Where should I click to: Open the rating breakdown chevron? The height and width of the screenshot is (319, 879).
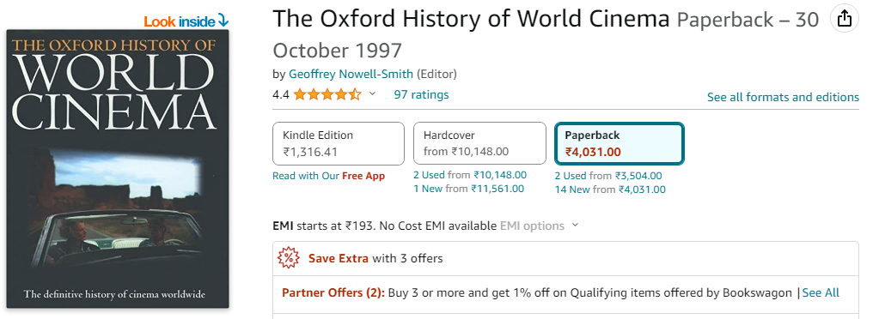coord(372,94)
